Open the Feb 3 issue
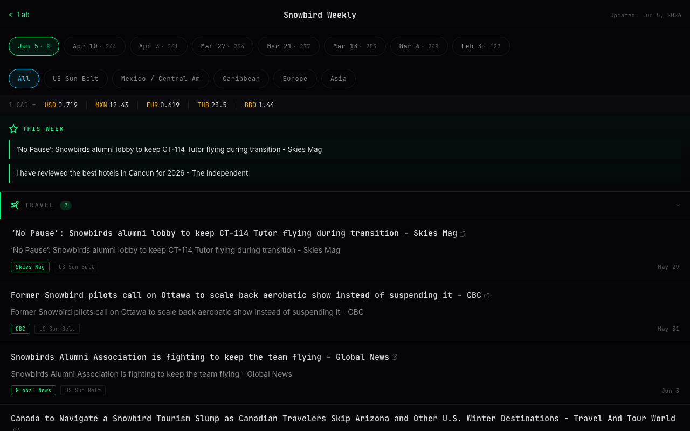This screenshot has width=690, height=431. pyautogui.click(x=481, y=46)
